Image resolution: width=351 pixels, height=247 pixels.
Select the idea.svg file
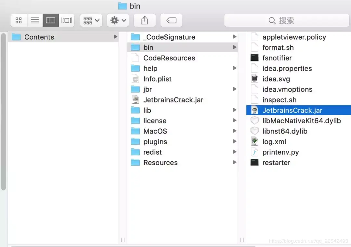tap(299, 79)
